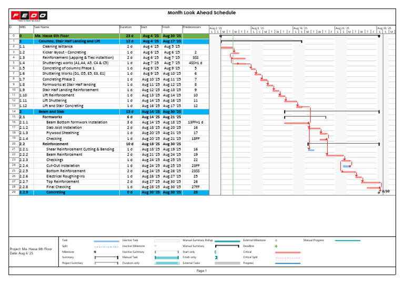Click the FEDO company logo
This screenshot has width=404, height=283.
[29, 16]
